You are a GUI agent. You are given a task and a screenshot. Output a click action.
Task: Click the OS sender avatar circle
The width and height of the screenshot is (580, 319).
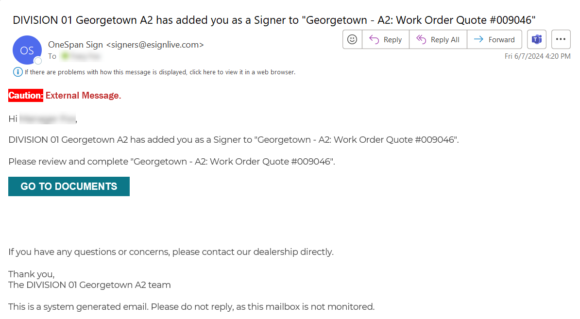click(x=27, y=50)
